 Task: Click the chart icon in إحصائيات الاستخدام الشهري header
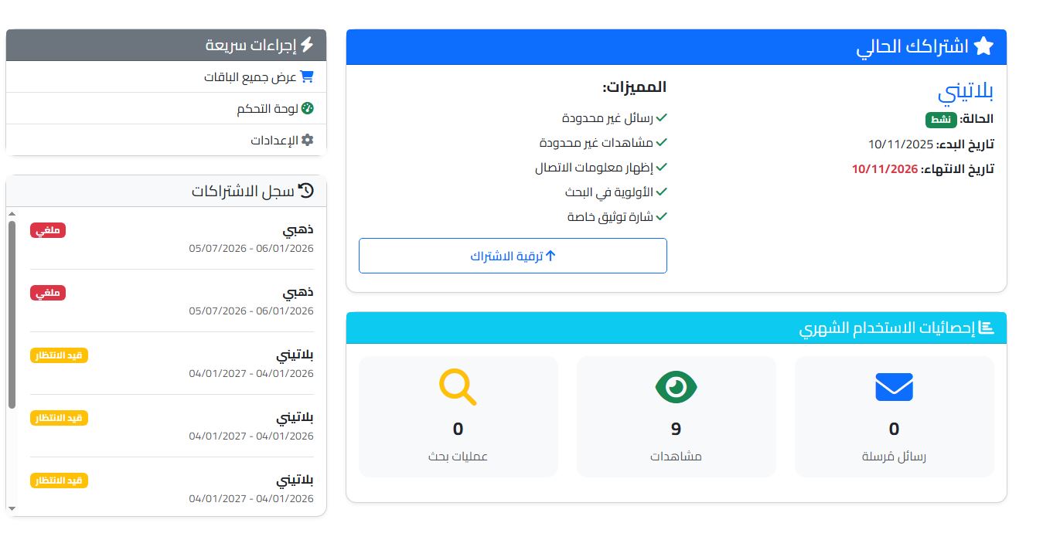click(x=987, y=327)
